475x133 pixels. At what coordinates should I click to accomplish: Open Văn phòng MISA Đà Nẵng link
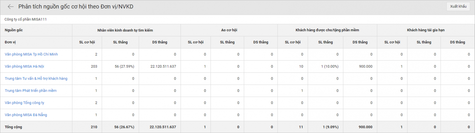(26, 115)
